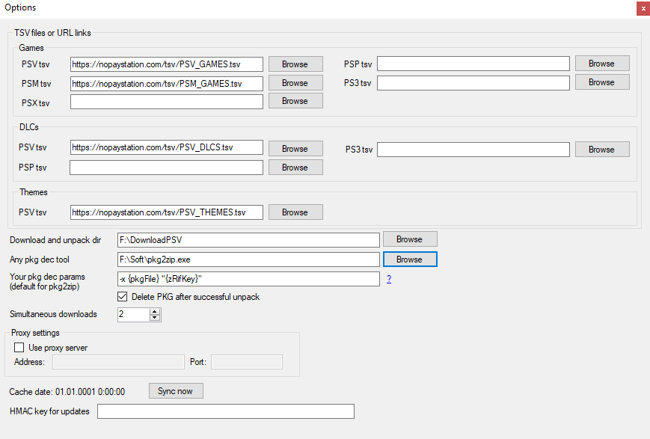Focus the HMAC key for updates field
The image size is (650, 439).
click(x=225, y=411)
